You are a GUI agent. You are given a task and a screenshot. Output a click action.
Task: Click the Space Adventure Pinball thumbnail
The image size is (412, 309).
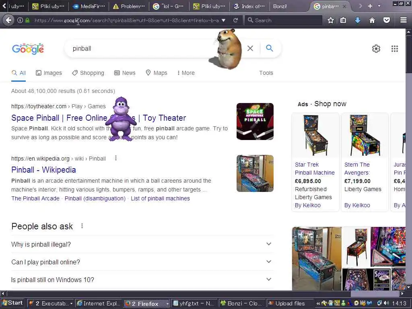pos(255,122)
